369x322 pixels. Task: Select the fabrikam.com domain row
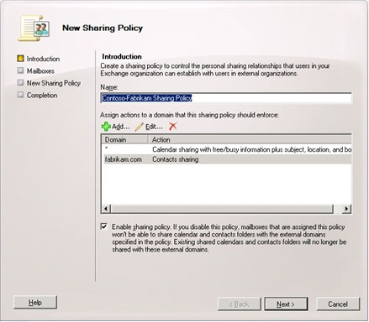pos(226,159)
